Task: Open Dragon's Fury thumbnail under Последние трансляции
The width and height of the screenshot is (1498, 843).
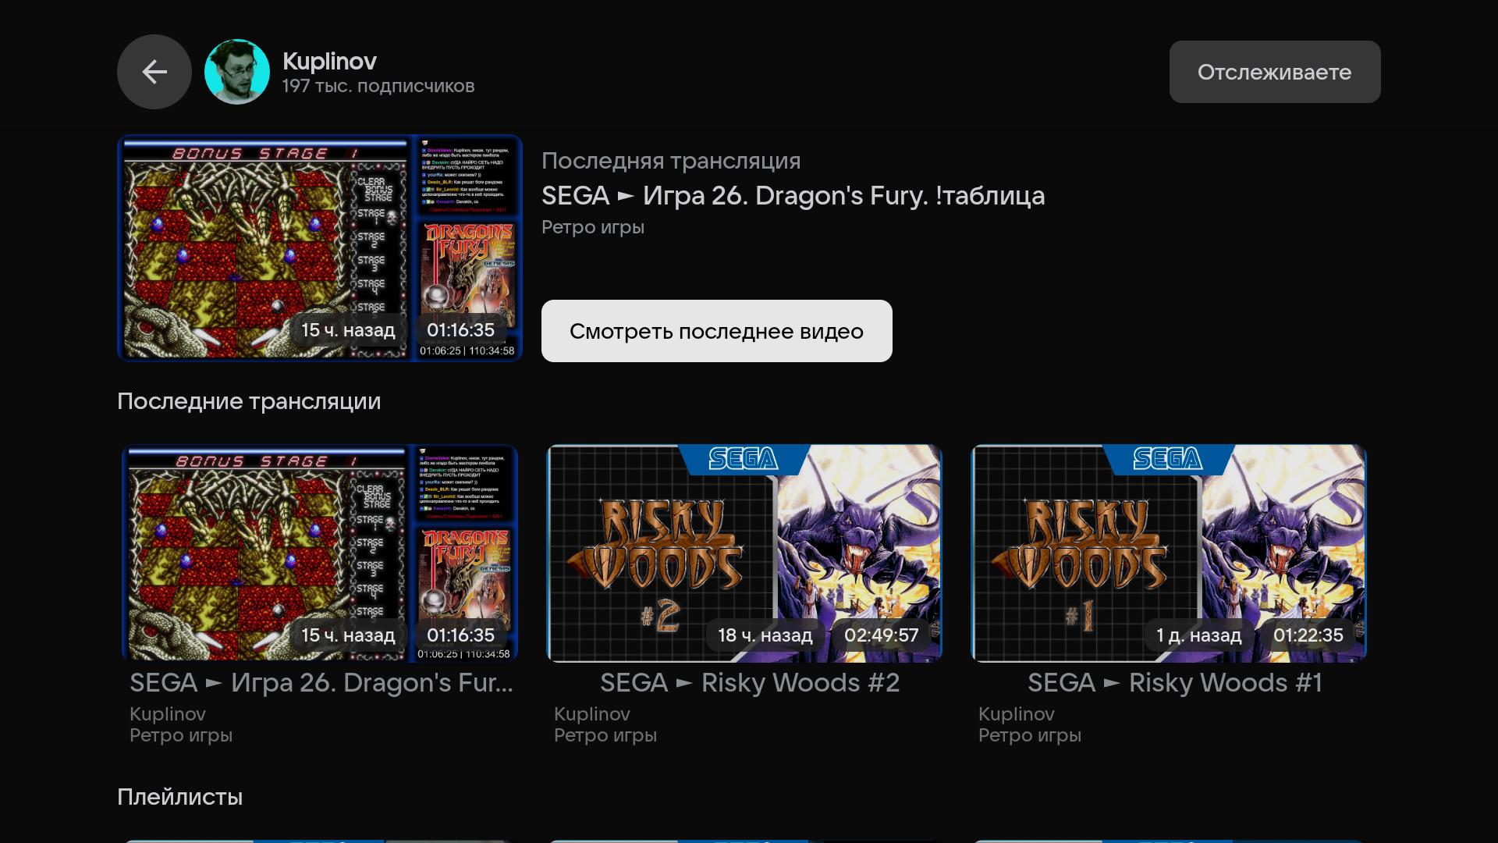Action: pos(320,553)
